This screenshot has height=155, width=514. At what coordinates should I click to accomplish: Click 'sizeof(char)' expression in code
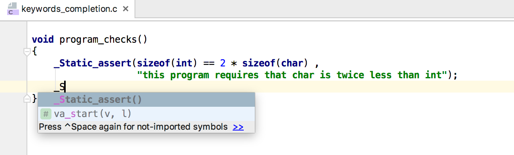click(275, 63)
